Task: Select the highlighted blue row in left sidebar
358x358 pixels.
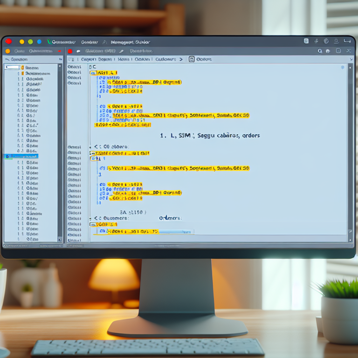Action: 21,157
